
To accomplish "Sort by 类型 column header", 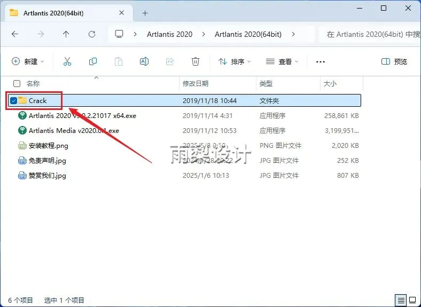I will [x=266, y=83].
